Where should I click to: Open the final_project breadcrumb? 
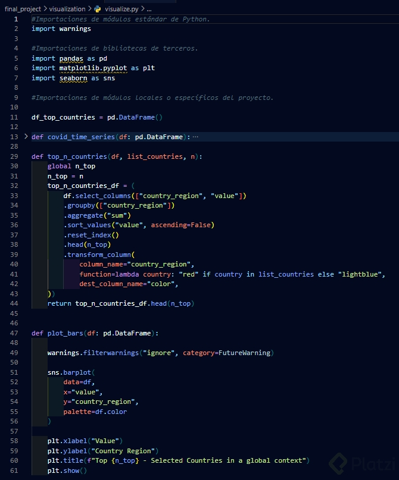point(23,9)
